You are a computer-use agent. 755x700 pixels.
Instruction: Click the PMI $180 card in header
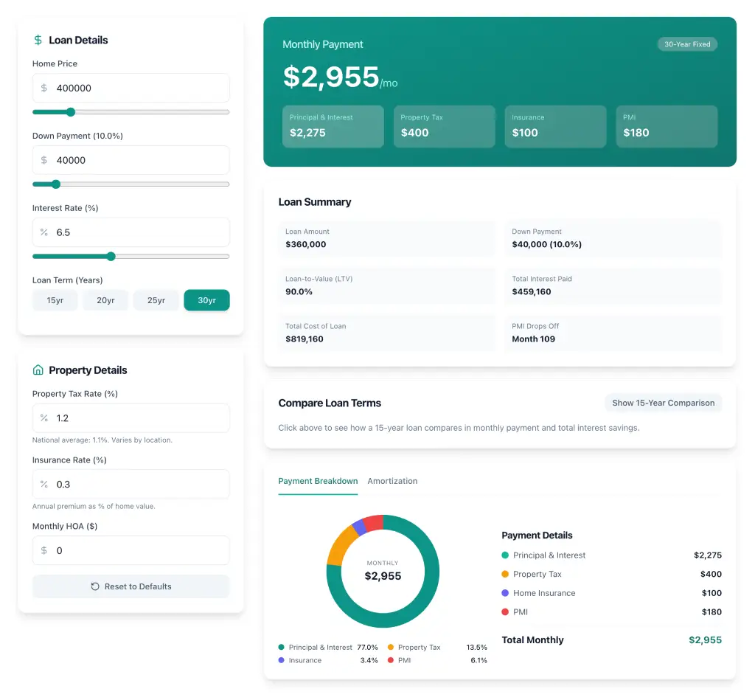tap(667, 126)
